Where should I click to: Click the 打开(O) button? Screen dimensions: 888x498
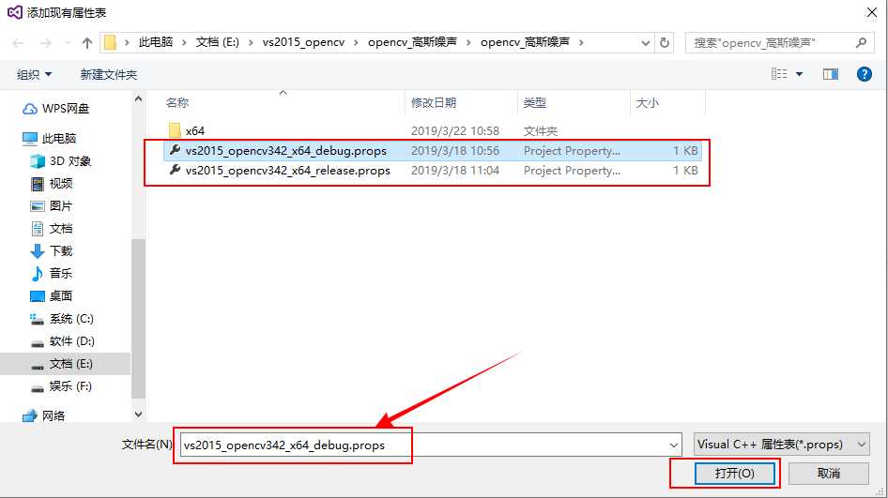(x=735, y=473)
